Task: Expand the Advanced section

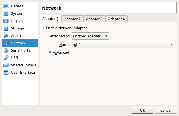Action: pos(50,52)
